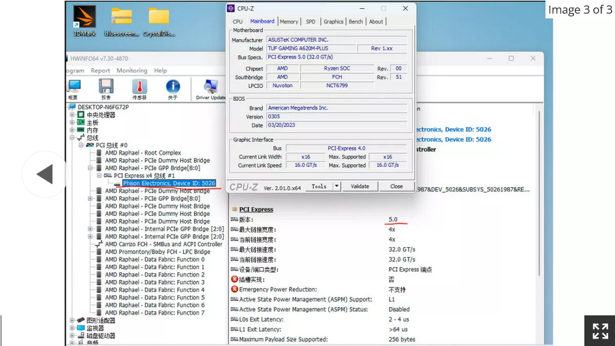This screenshot has width=615, height=346.
Task: Go to previous image arrow
Action: pyautogui.click(x=45, y=174)
